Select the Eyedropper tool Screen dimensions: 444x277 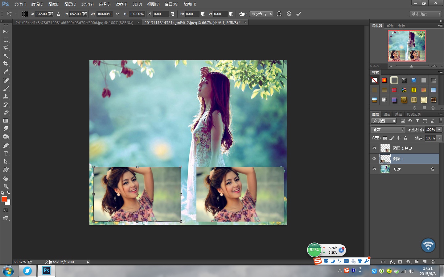6,72
